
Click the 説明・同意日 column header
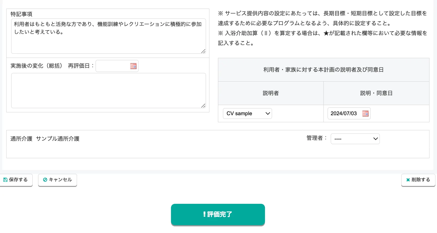pyautogui.click(x=376, y=93)
